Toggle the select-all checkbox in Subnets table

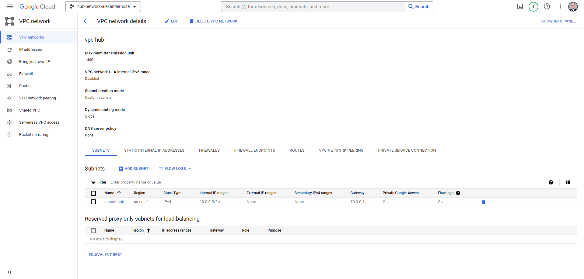93,193
